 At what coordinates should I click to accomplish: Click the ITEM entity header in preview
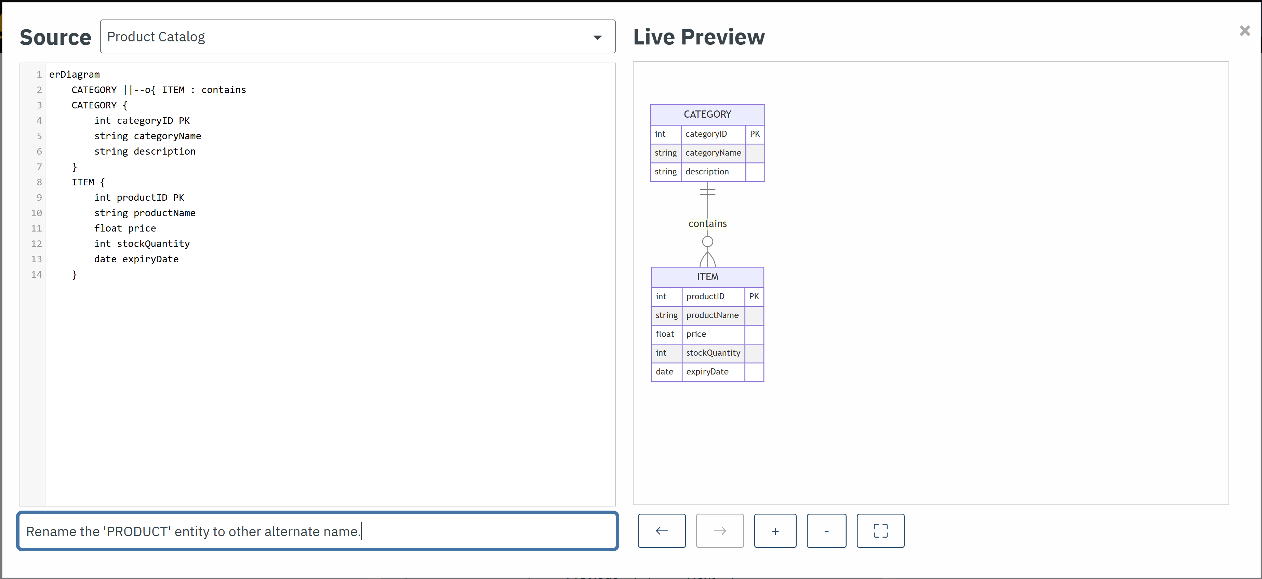point(707,277)
